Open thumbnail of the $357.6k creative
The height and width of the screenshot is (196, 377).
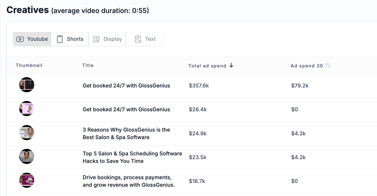point(27,85)
